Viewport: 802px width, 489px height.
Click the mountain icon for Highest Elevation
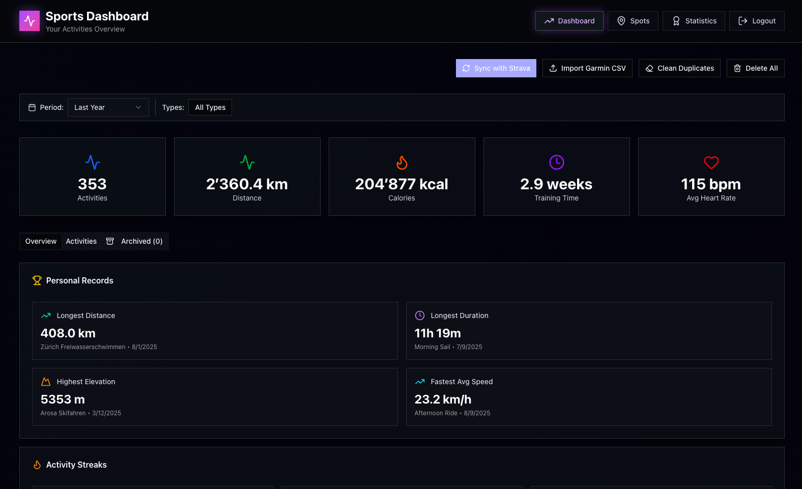tap(46, 382)
